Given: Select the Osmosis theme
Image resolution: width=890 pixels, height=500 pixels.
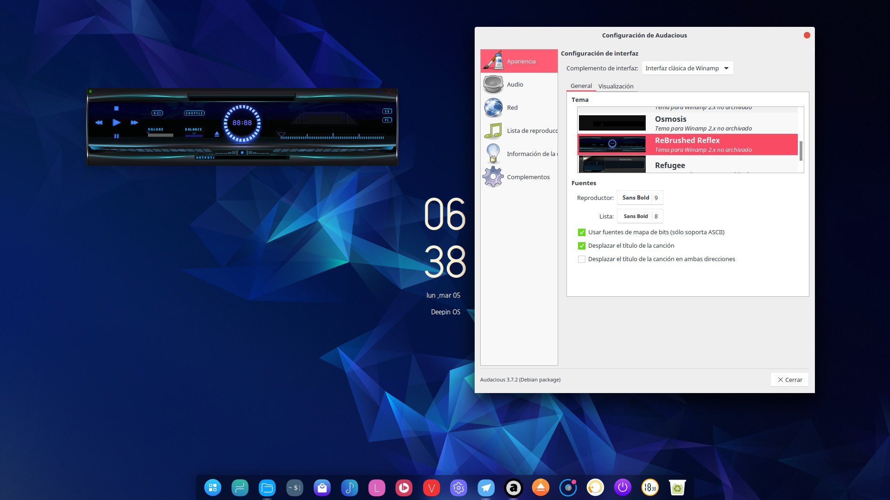Looking at the screenshot, I should pos(687,123).
